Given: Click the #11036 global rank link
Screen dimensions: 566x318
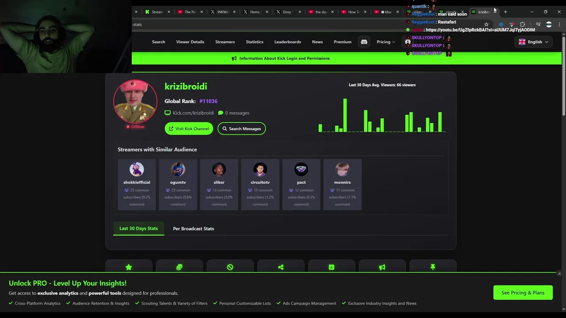Looking at the screenshot, I should click(x=208, y=101).
